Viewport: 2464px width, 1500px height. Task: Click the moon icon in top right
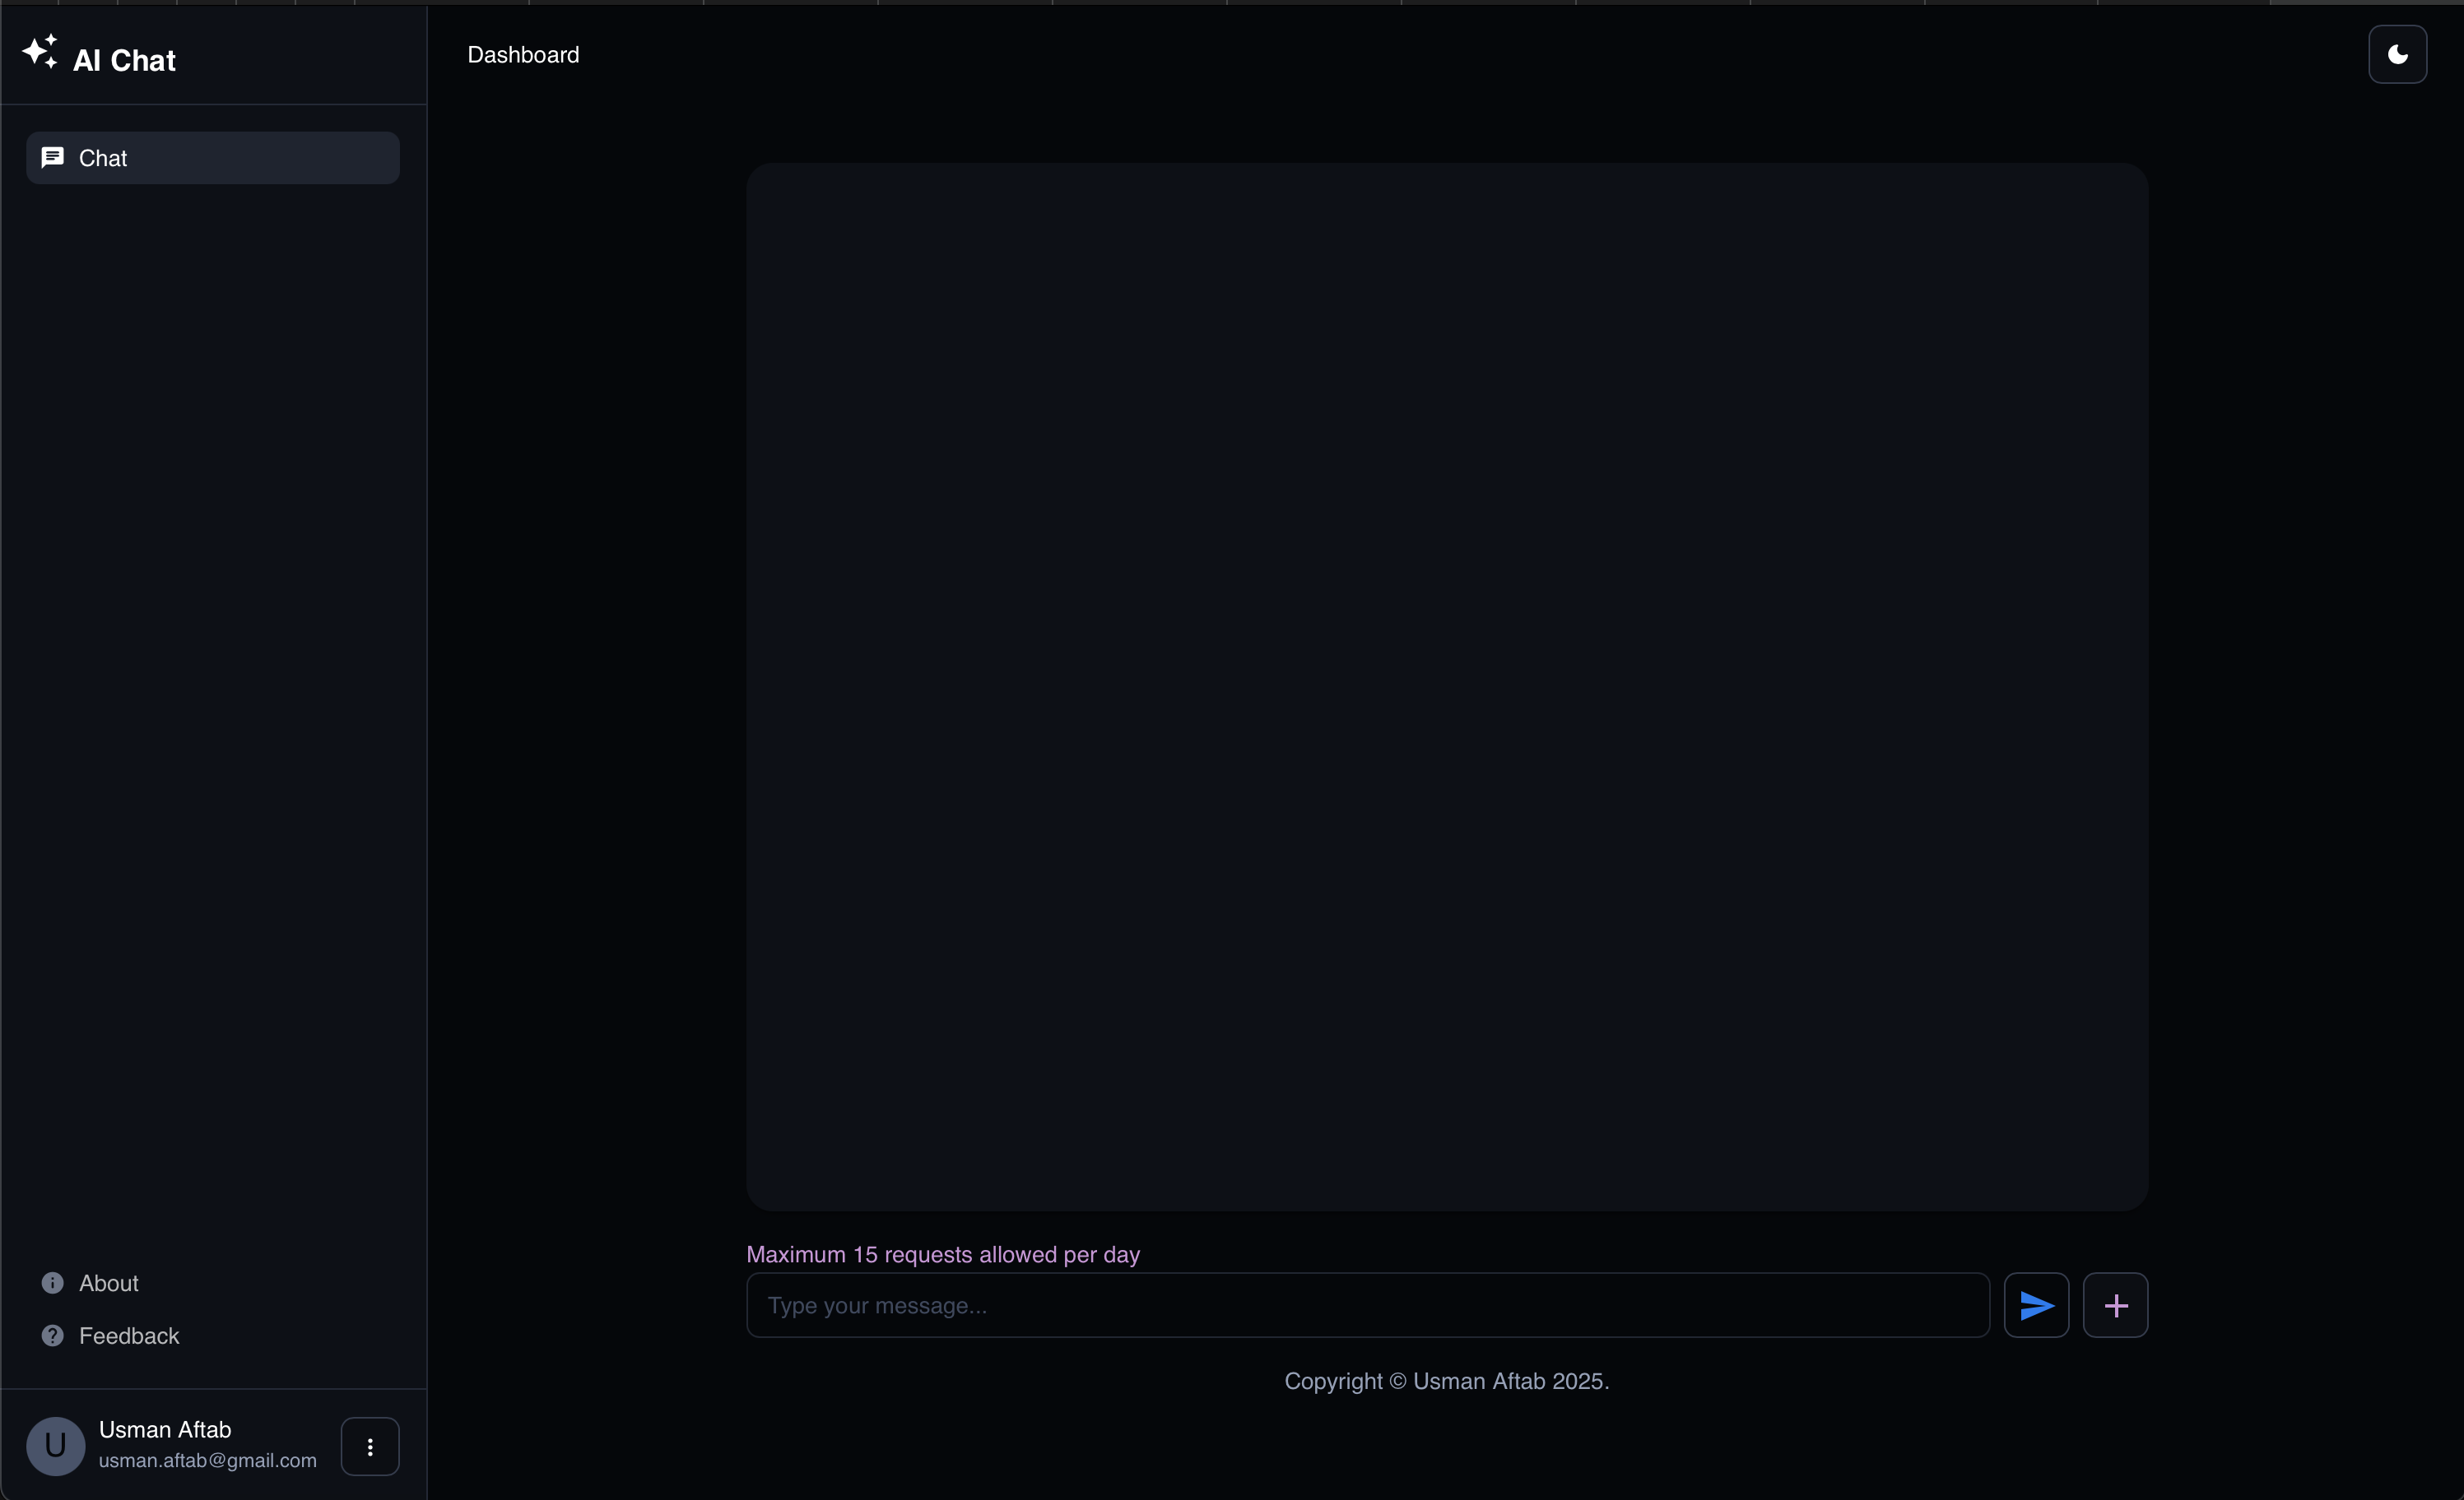coord(2398,54)
